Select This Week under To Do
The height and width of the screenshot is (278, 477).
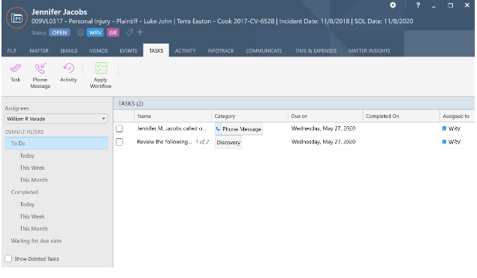click(32, 168)
